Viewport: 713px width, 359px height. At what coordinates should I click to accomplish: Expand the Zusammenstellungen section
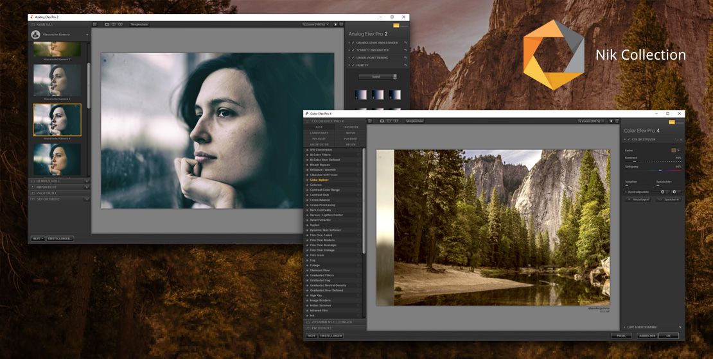point(334,322)
